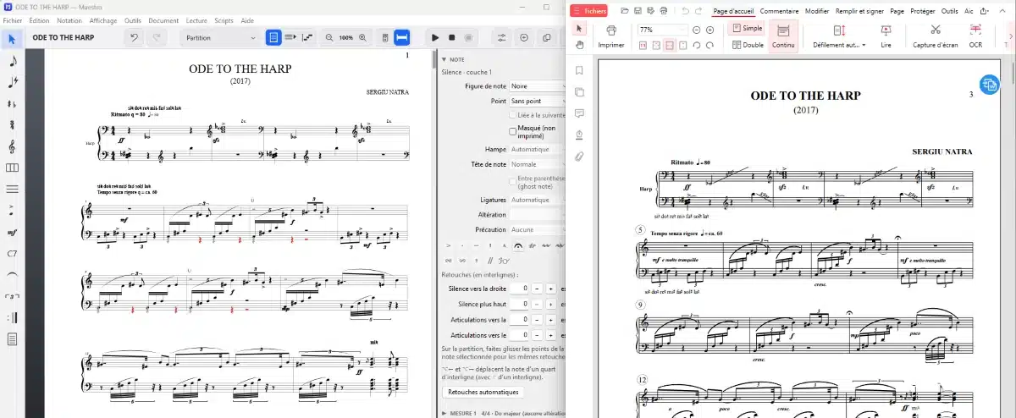Open the treble clef palette in Maestro

point(12,146)
